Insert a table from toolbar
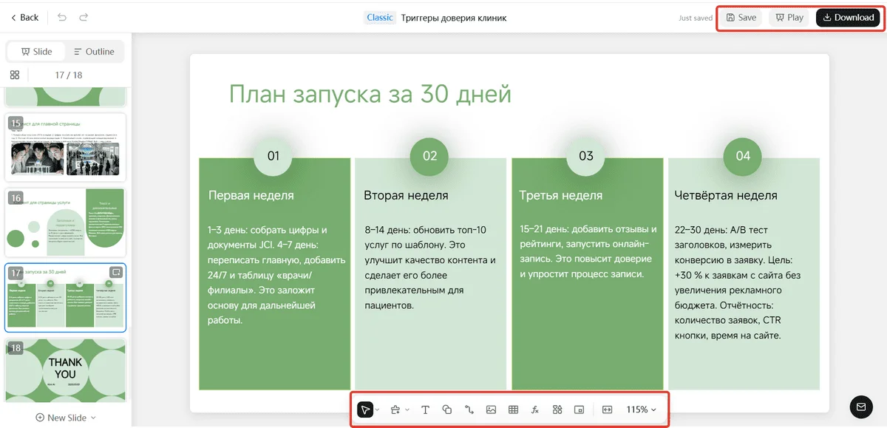887x428 pixels. coord(513,410)
